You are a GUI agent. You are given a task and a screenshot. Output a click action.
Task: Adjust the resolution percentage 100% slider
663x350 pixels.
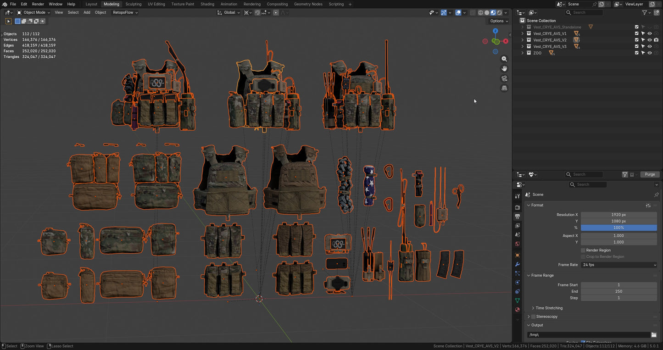(x=619, y=228)
